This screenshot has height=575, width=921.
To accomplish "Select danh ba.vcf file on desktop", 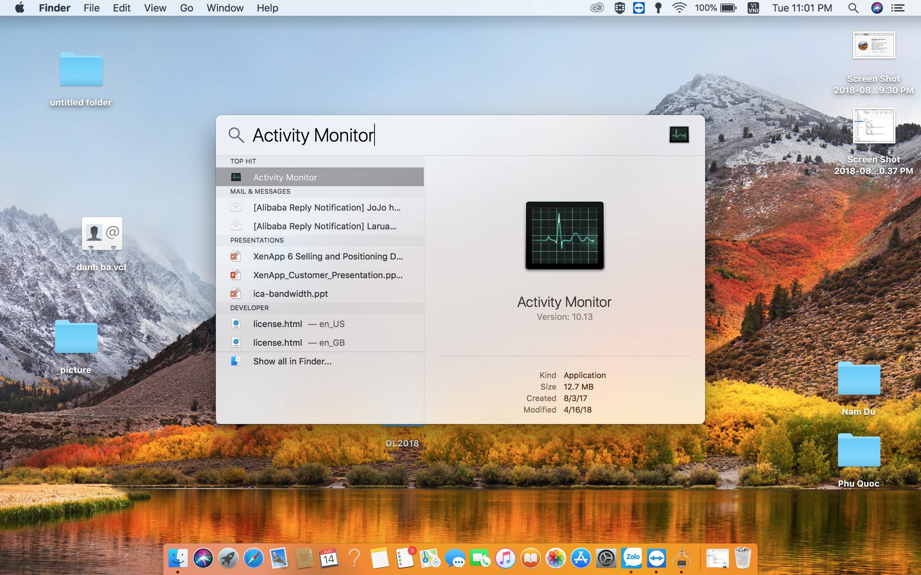I will click(101, 244).
